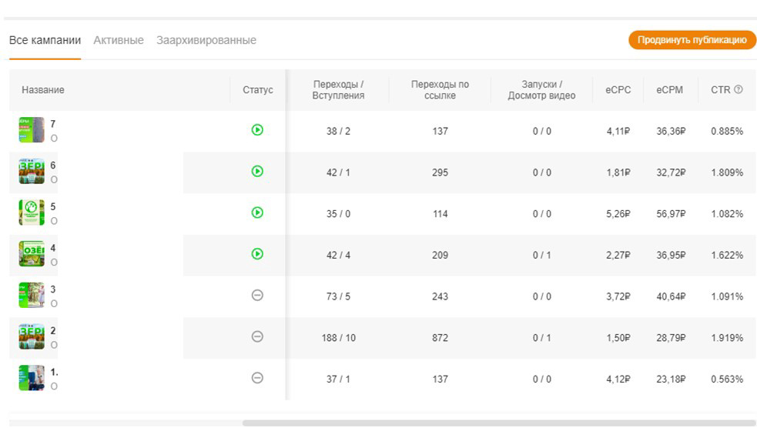Screen dimensions: 757x428
Task: Switch to the Активные tab
Action: click(x=119, y=40)
